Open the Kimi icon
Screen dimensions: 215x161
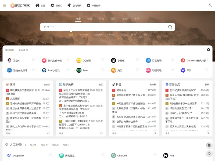click(x=166, y=156)
